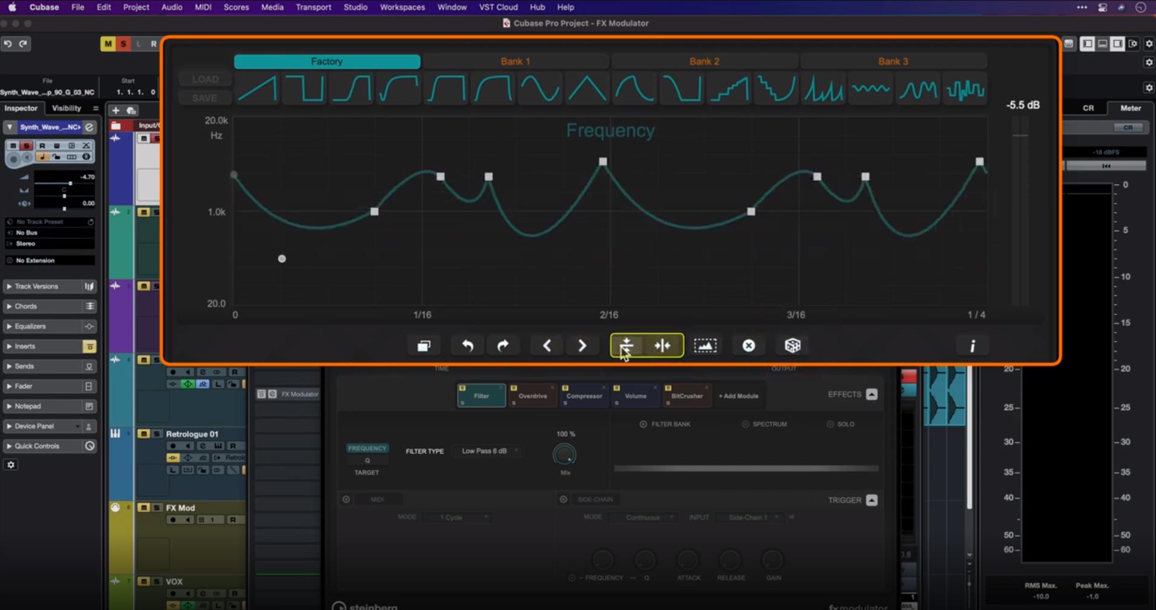Select the triangle waveform preset
The height and width of the screenshot is (610, 1156).
[587, 90]
